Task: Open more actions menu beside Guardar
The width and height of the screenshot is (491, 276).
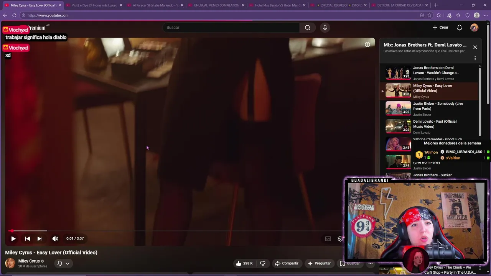Action: (371, 263)
